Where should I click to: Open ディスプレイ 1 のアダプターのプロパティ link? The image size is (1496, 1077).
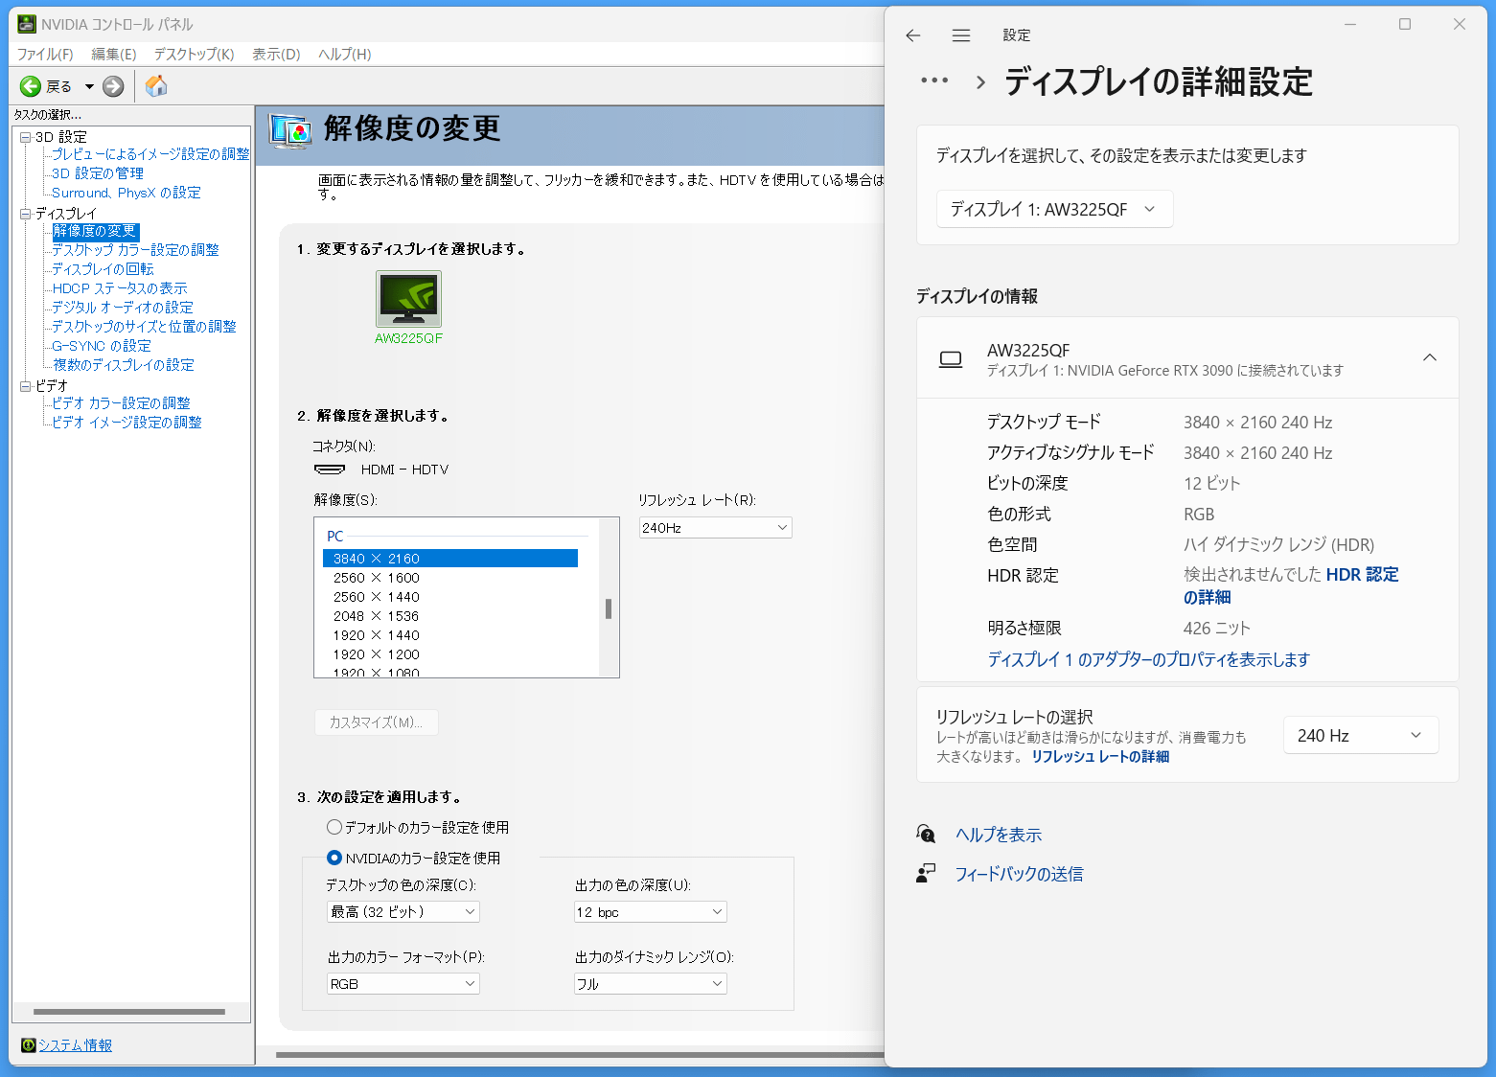point(1148,659)
